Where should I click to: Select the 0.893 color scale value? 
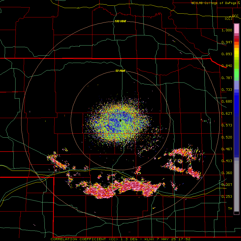tap(227, 54)
